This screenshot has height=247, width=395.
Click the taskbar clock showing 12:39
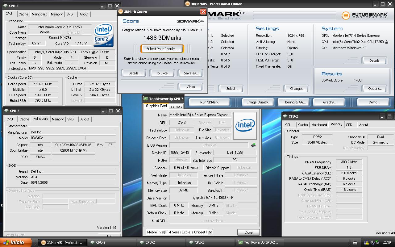pyautogui.click(x=386, y=243)
